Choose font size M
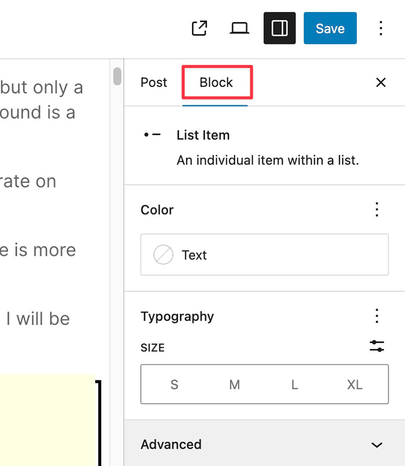Screen dimensions: 405x466 coord(234,384)
